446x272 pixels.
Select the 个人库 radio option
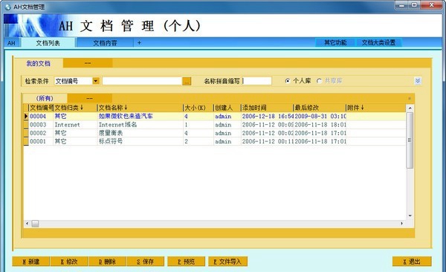[287, 81]
